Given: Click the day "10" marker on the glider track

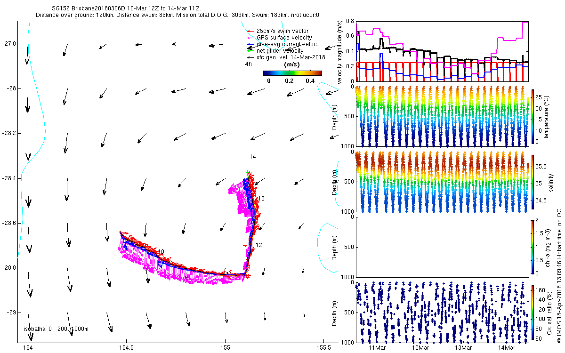Looking at the screenshot, I should point(161,252).
